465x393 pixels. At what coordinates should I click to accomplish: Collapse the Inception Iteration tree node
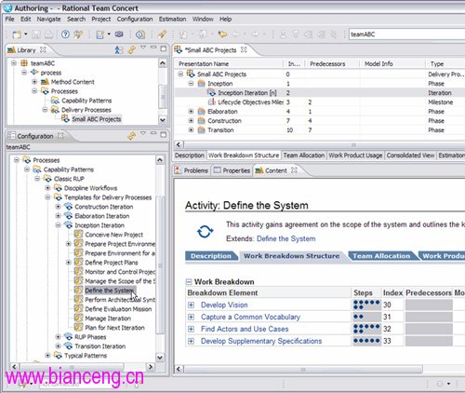tap(58, 225)
